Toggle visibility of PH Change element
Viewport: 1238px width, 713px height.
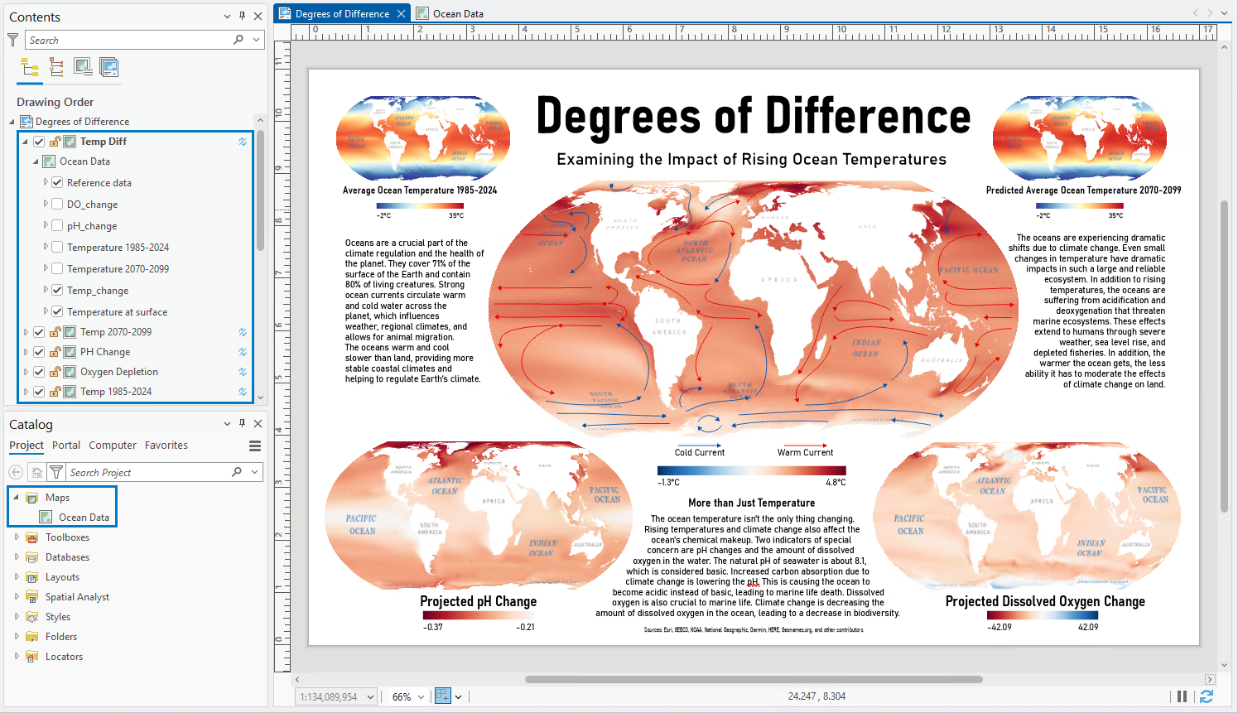coord(39,352)
